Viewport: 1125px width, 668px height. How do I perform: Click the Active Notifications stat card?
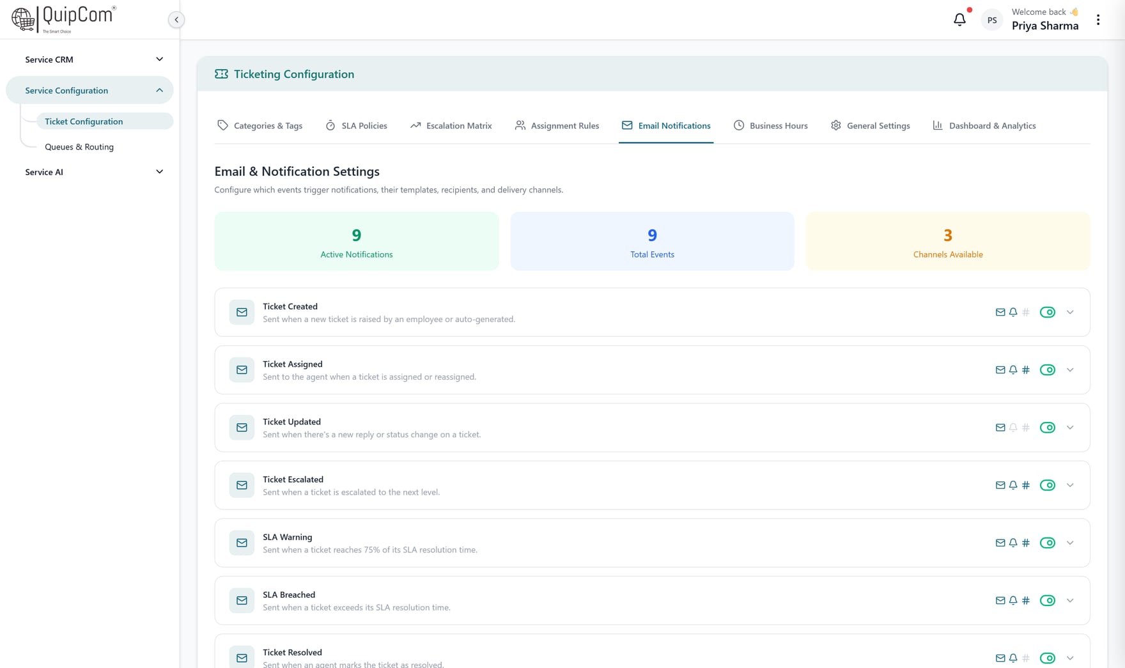(x=357, y=242)
